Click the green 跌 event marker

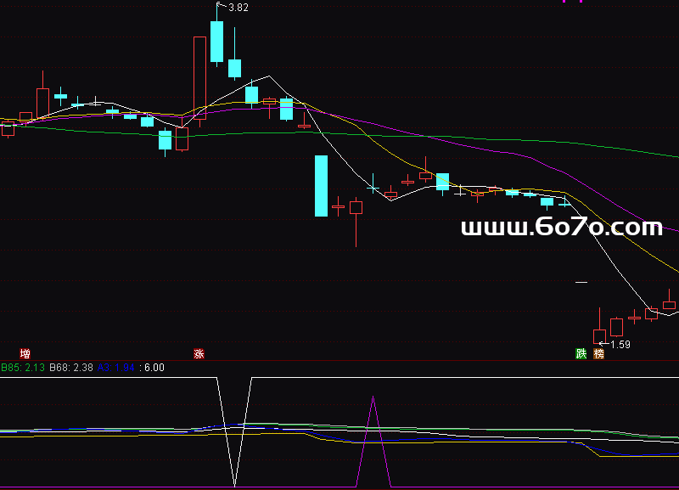pos(581,353)
